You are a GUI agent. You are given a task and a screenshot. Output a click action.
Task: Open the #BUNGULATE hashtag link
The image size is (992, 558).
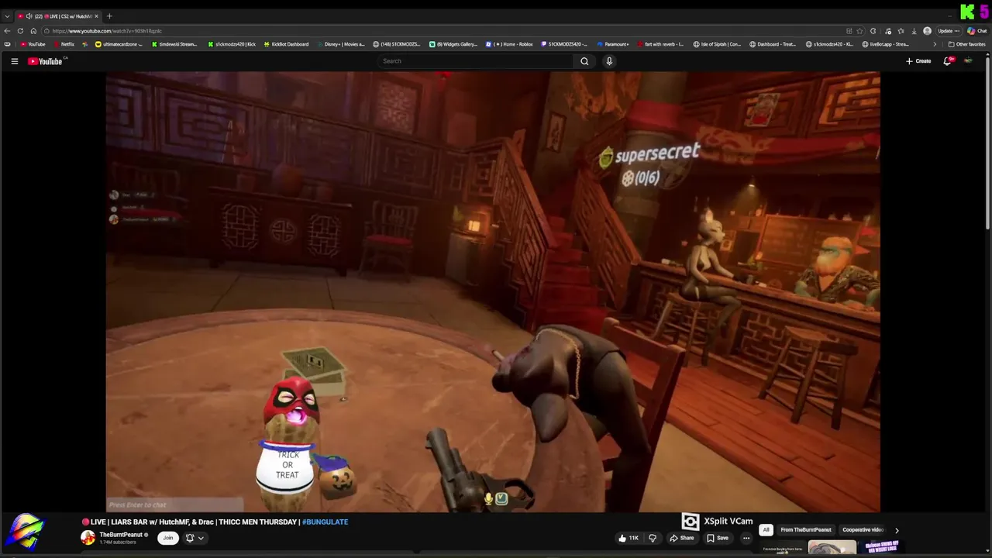pyautogui.click(x=325, y=522)
